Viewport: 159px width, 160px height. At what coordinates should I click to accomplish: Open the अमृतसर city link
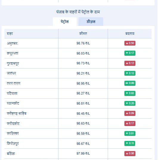pyautogui.click(x=12, y=44)
